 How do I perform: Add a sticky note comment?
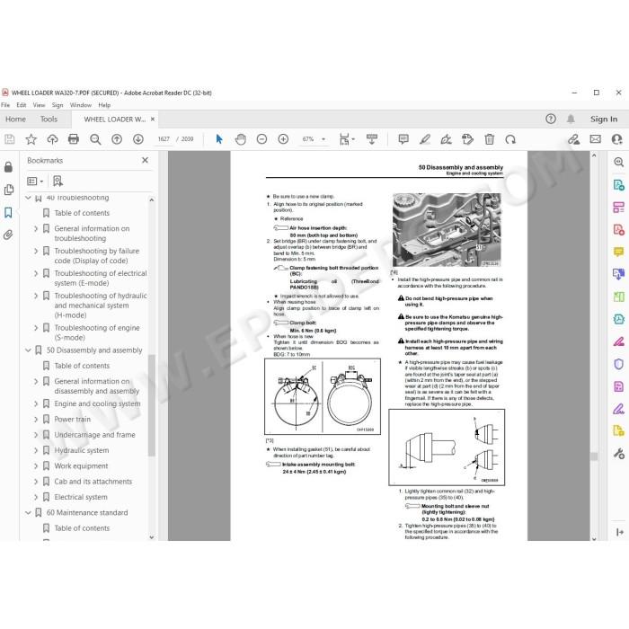pos(403,139)
